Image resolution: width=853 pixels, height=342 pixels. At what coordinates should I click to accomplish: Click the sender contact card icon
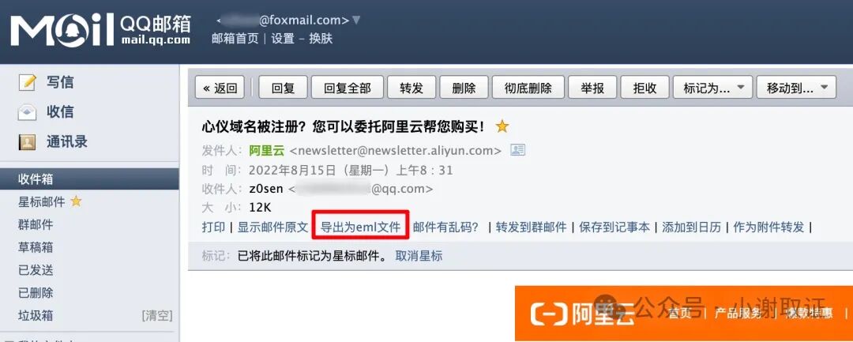pos(517,150)
